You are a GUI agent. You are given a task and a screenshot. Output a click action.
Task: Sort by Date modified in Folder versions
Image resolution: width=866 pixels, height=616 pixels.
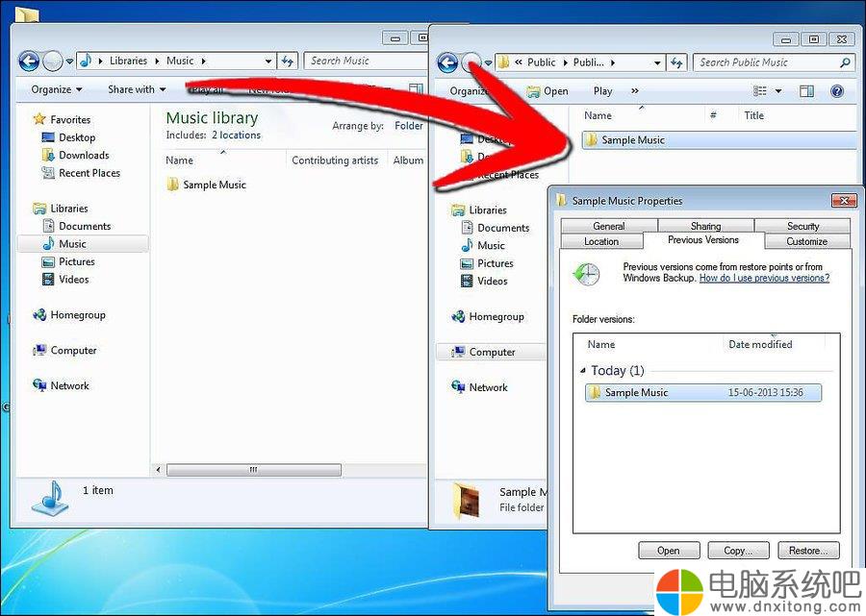760,344
